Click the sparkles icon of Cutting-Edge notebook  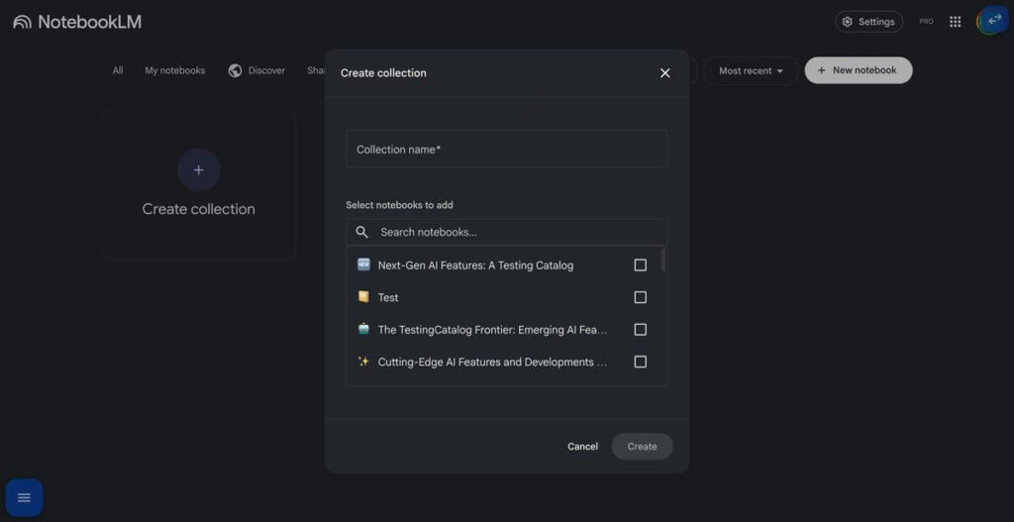[x=363, y=362]
